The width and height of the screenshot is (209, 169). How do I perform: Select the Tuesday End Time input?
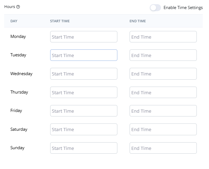pos(163,55)
